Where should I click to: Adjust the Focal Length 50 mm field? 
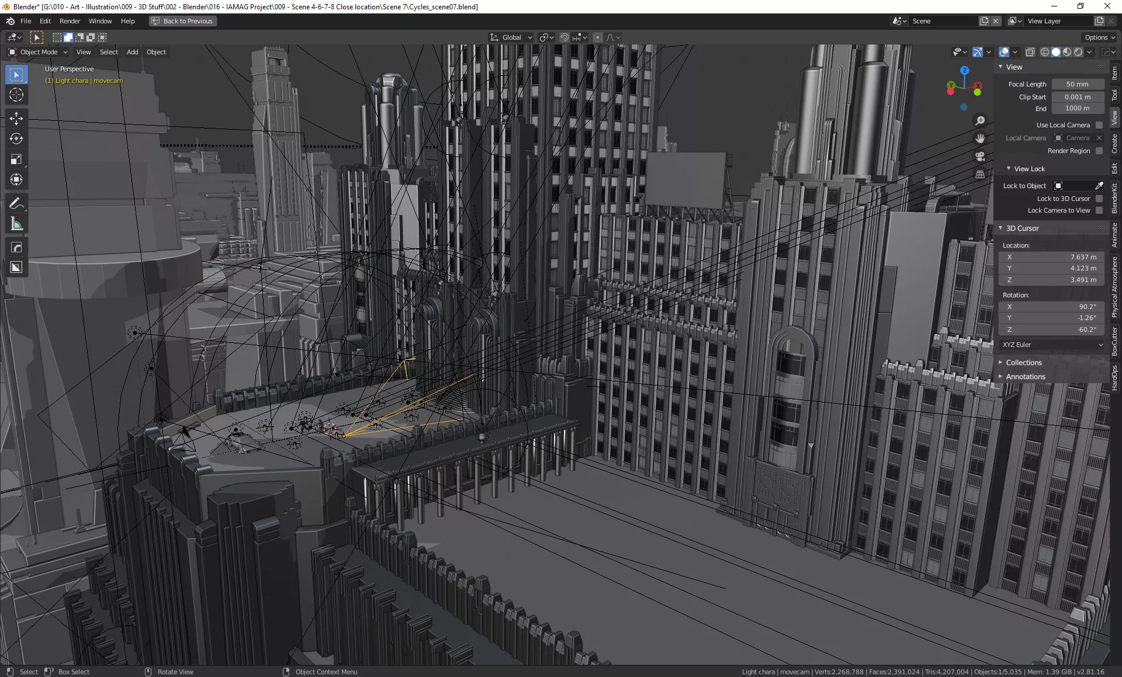(x=1077, y=84)
